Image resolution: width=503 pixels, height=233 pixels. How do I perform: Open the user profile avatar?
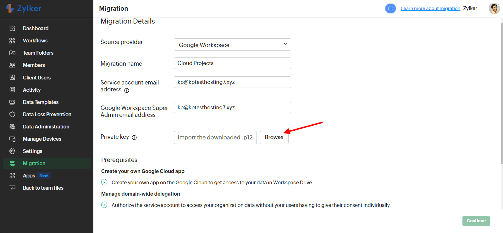[x=494, y=8]
